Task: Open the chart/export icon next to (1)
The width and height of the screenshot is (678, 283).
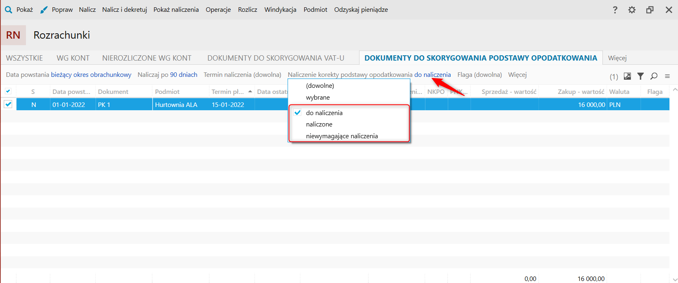Action: [628, 76]
